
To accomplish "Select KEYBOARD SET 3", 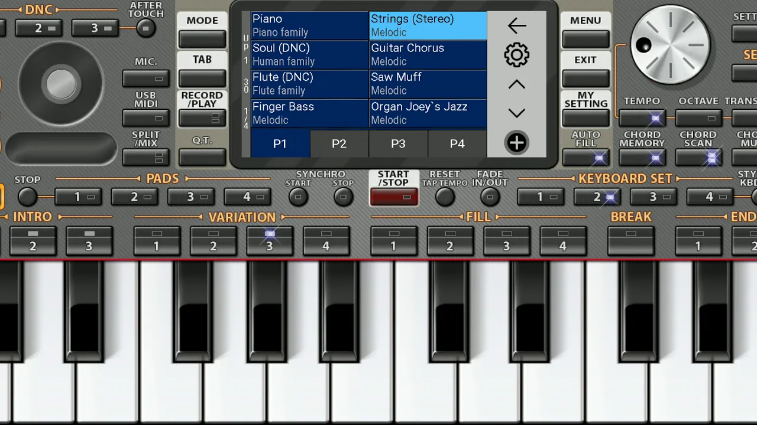I will [x=653, y=197].
